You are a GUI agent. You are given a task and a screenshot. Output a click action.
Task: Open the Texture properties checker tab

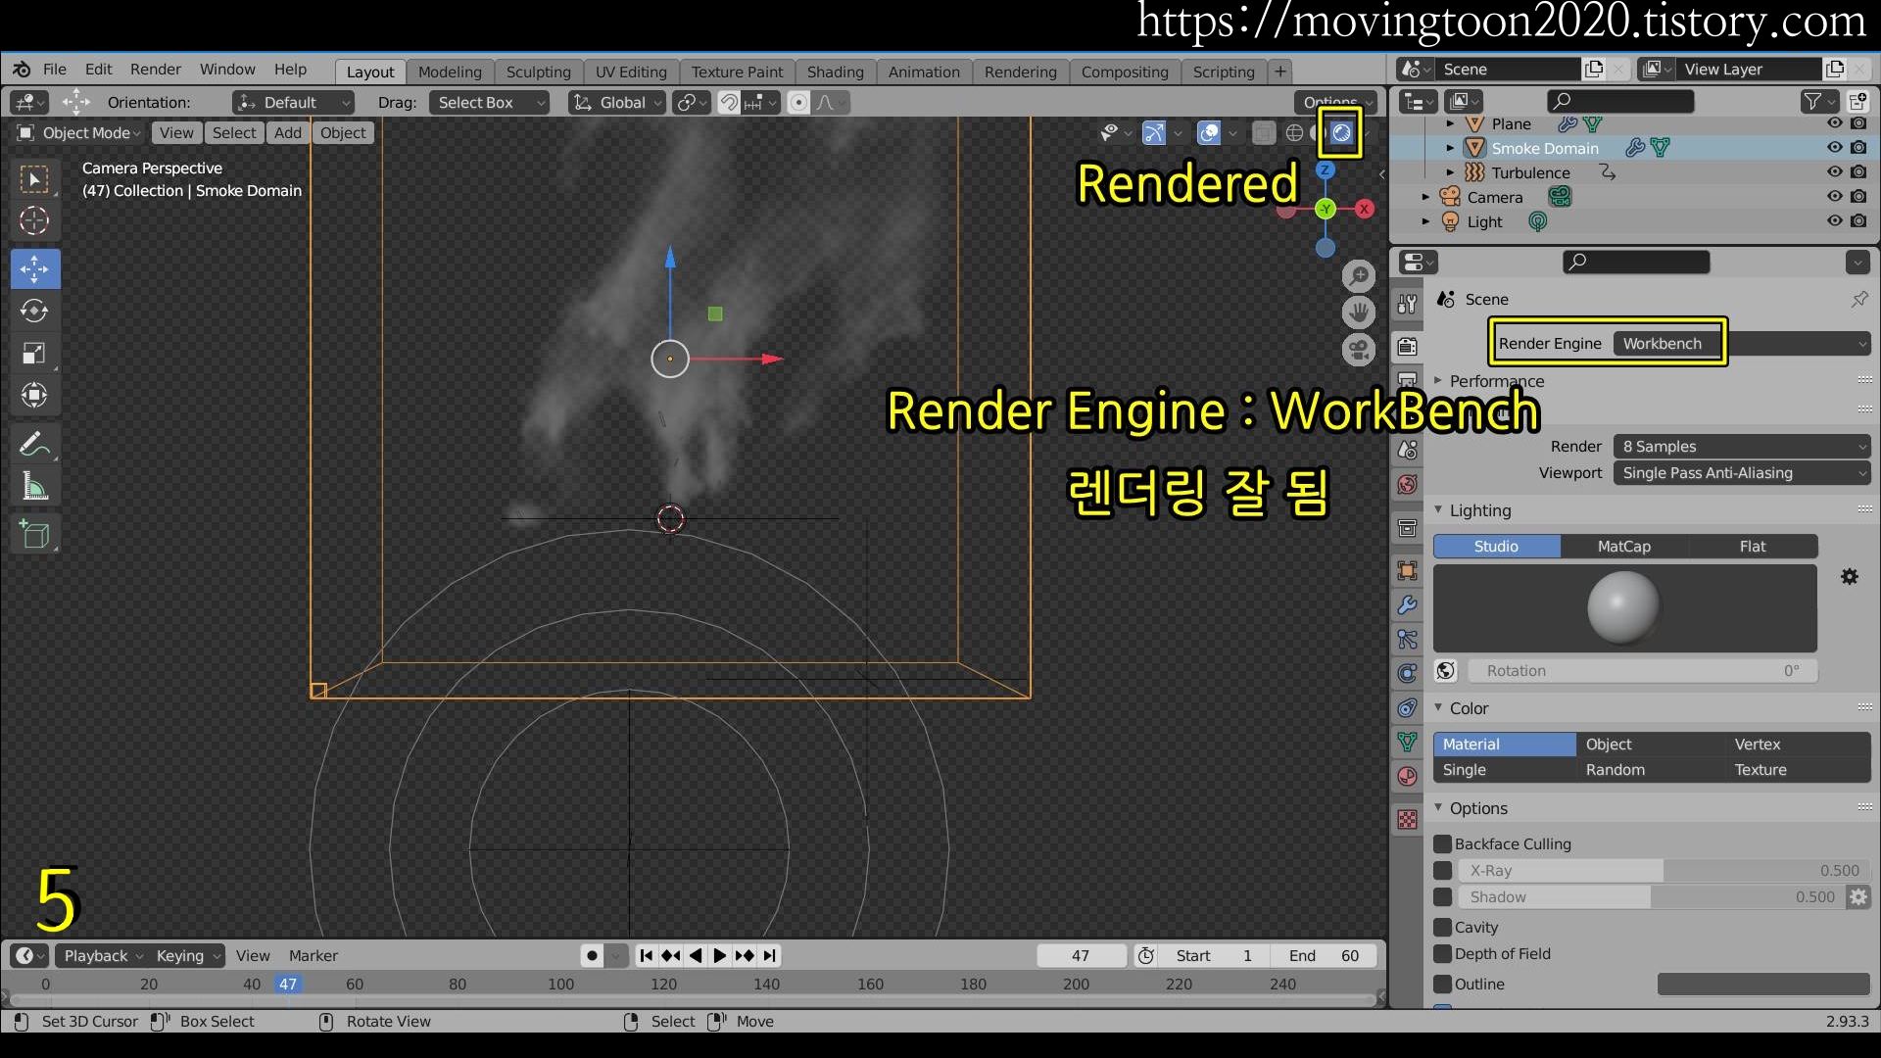click(x=1408, y=819)
